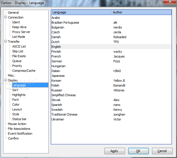
Task: Select Japanese language entry
Action: (x=111, y=76)
